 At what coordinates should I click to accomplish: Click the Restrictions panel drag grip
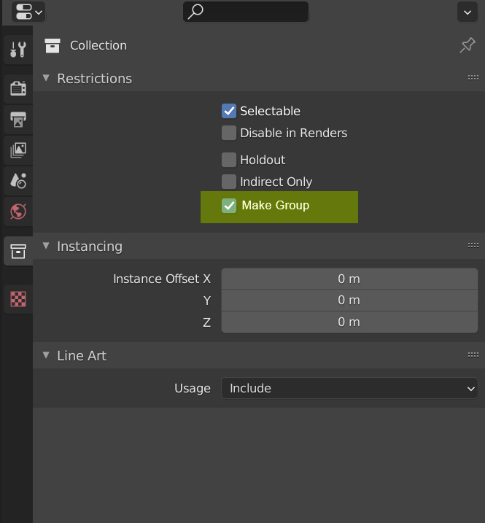(473, 78)
